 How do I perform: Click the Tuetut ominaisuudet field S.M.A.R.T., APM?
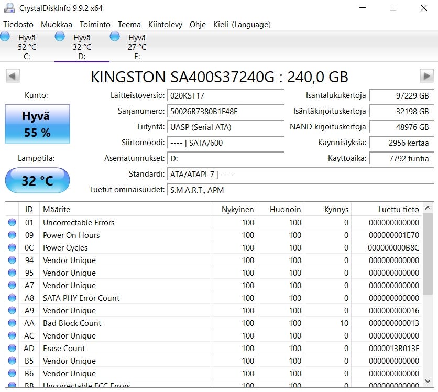coord(300,190)
